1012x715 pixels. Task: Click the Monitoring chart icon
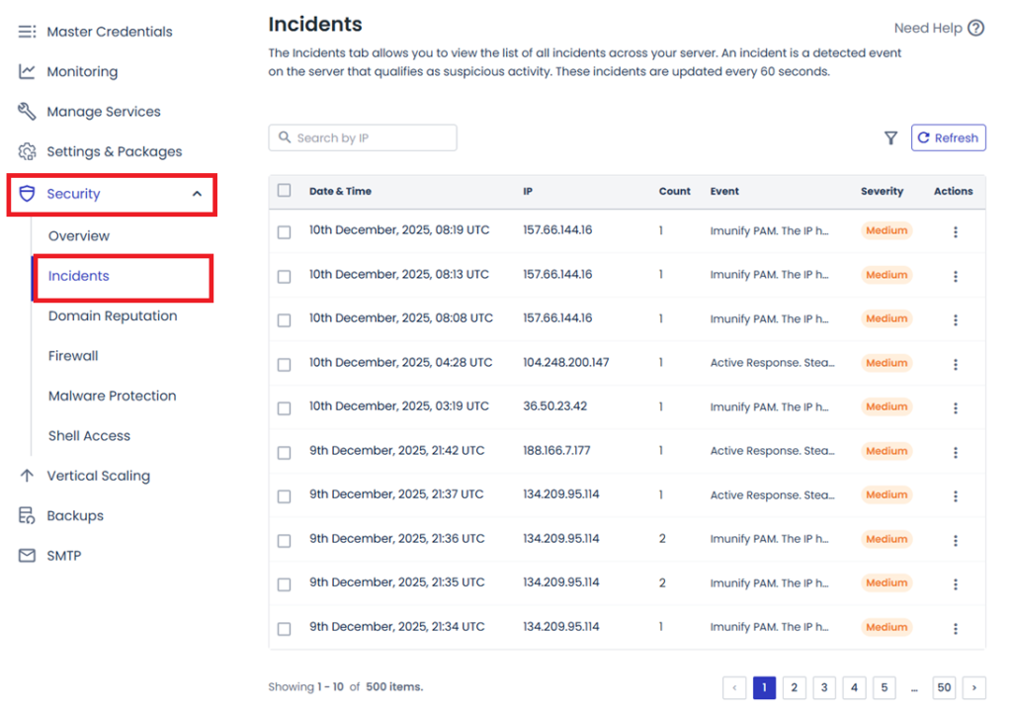[x=27, y=71]
